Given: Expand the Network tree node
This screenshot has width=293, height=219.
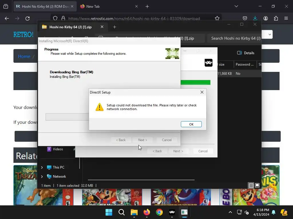Looking at the screenshot, I should click(42, 177).
